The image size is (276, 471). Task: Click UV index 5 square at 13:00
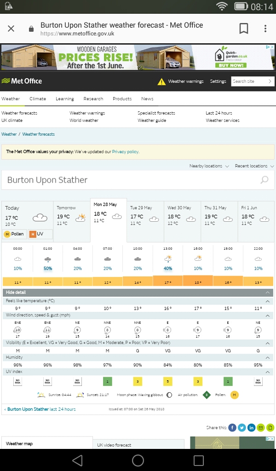167,381
